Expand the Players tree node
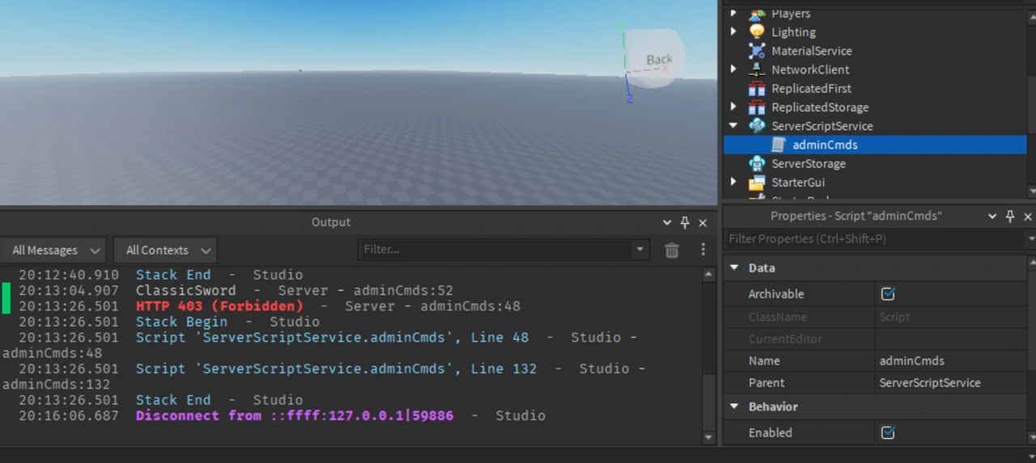This screenshot has width=1036, height=463. tap(733, 14)
